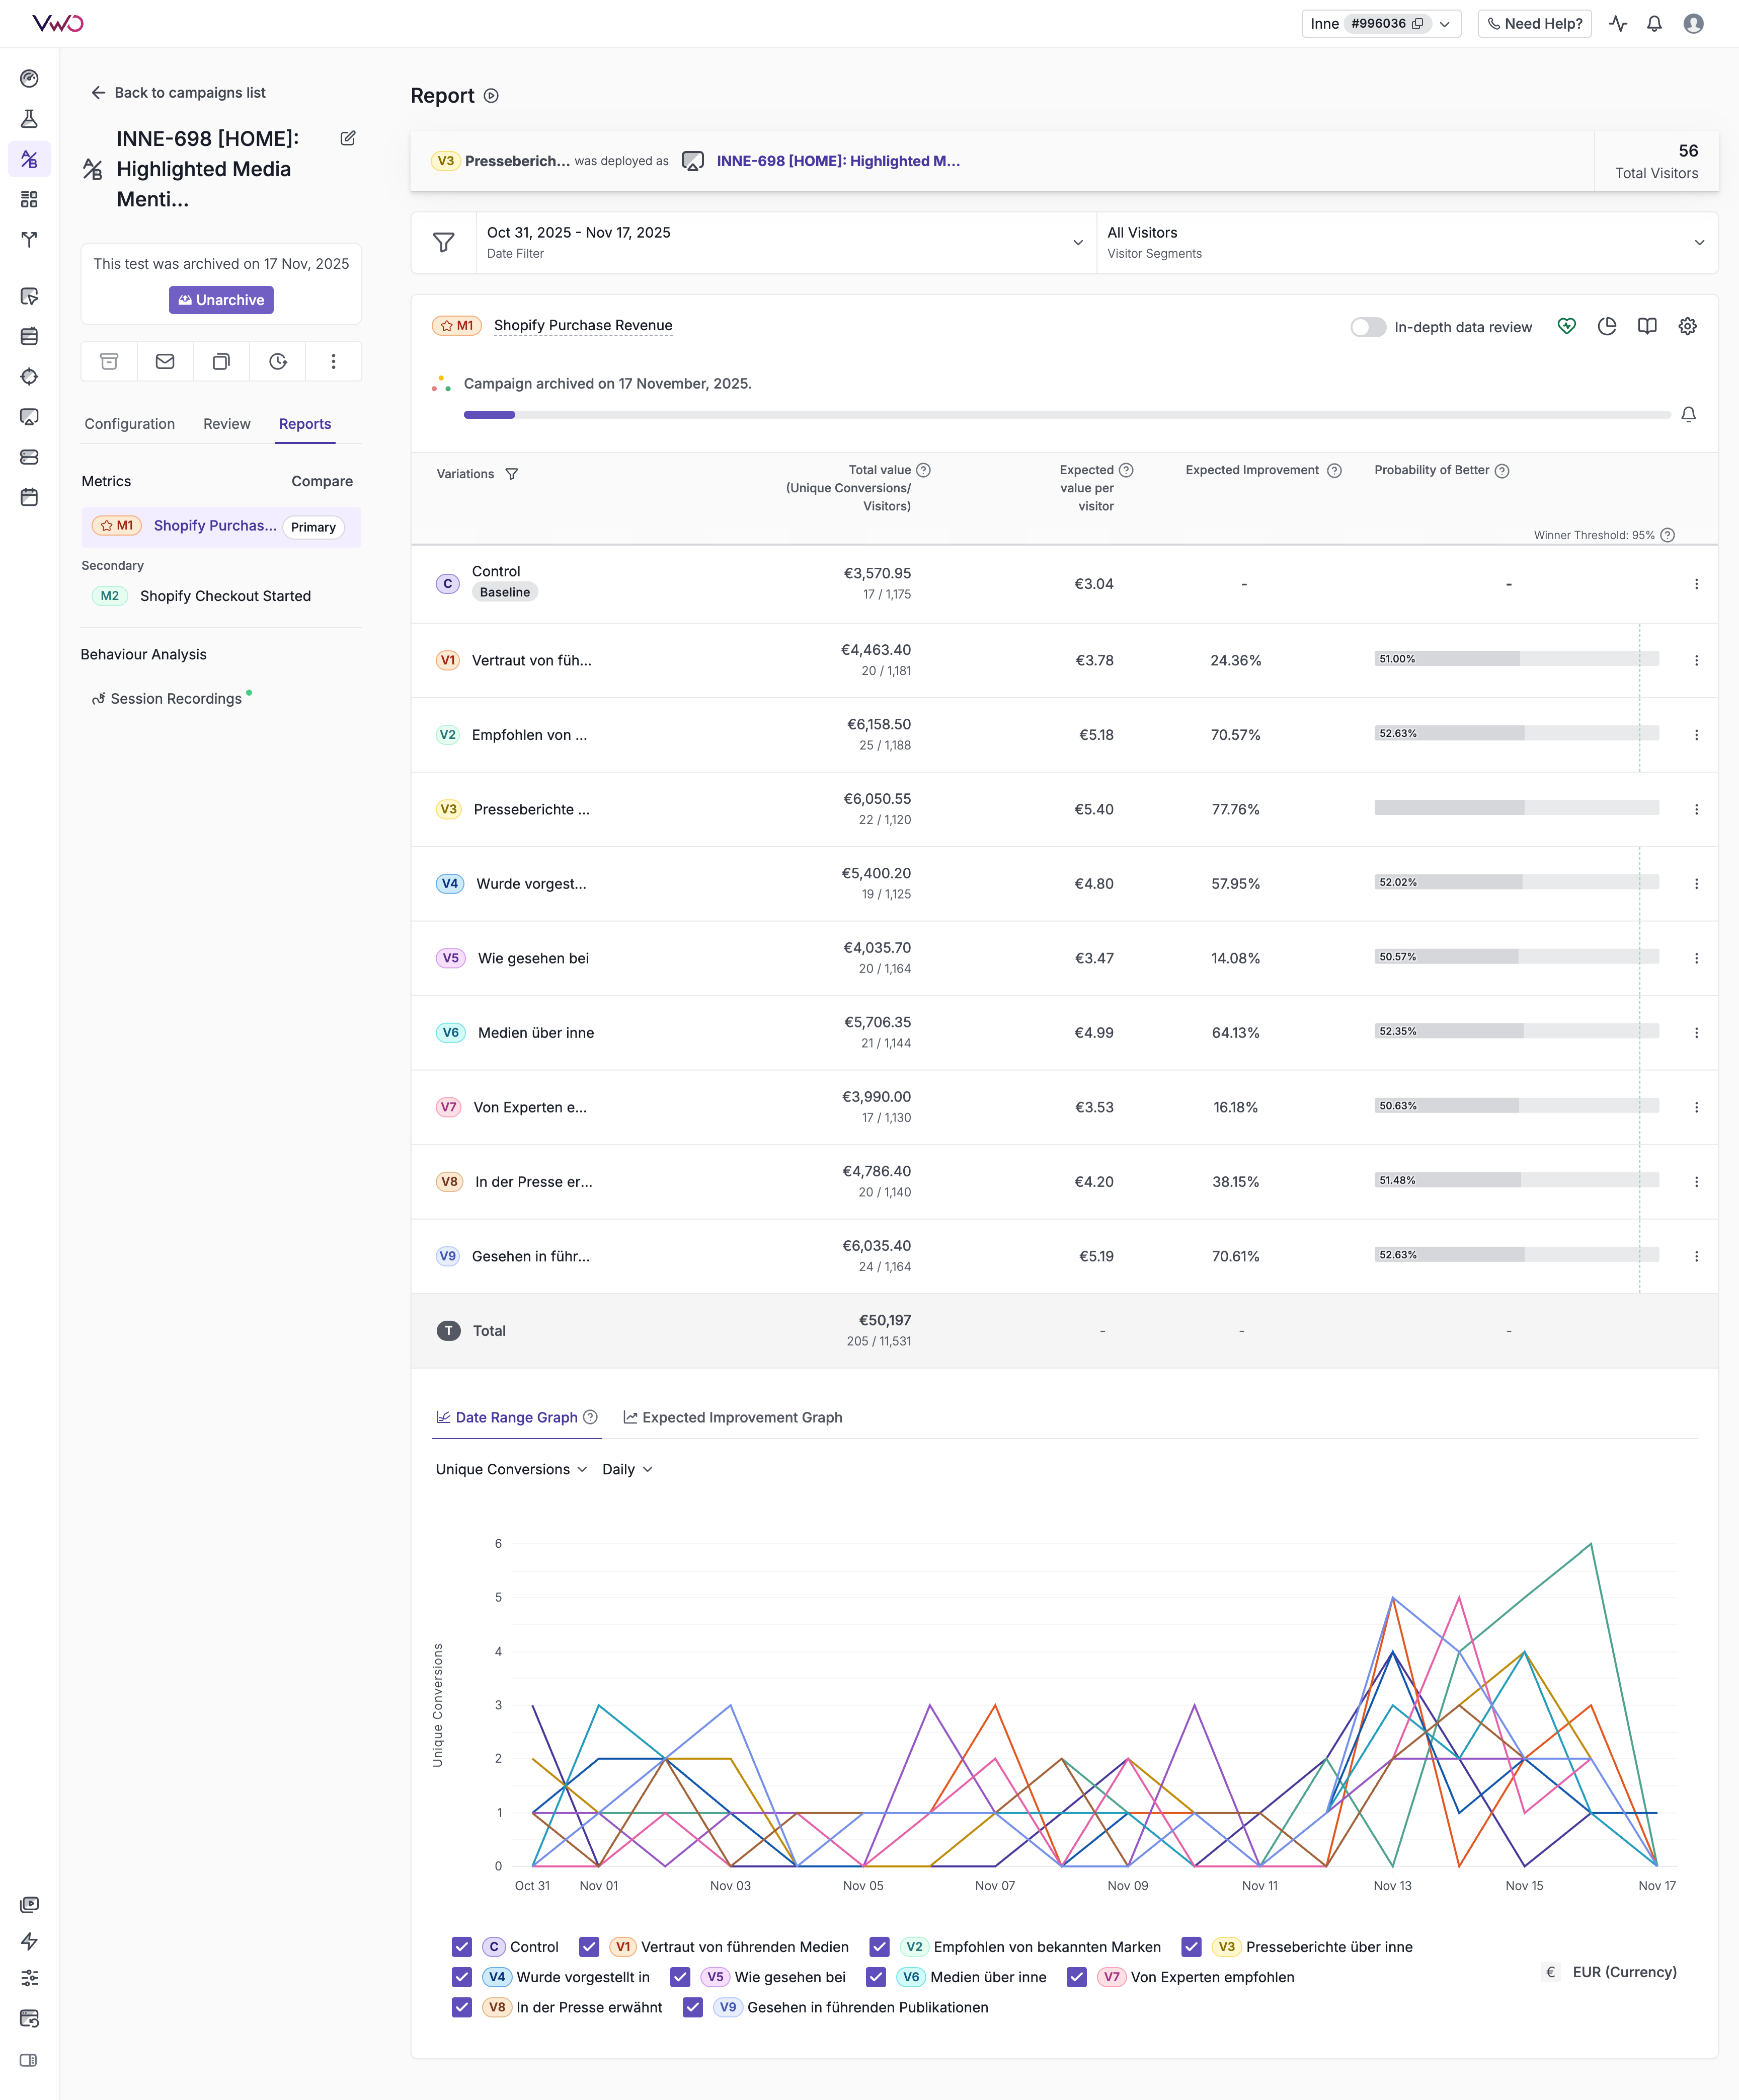Image resolution: width=1739 pixels, height=2100 pixels.
Task: Expand the Date Filter dropdown
Action: tap(1077, 243)
